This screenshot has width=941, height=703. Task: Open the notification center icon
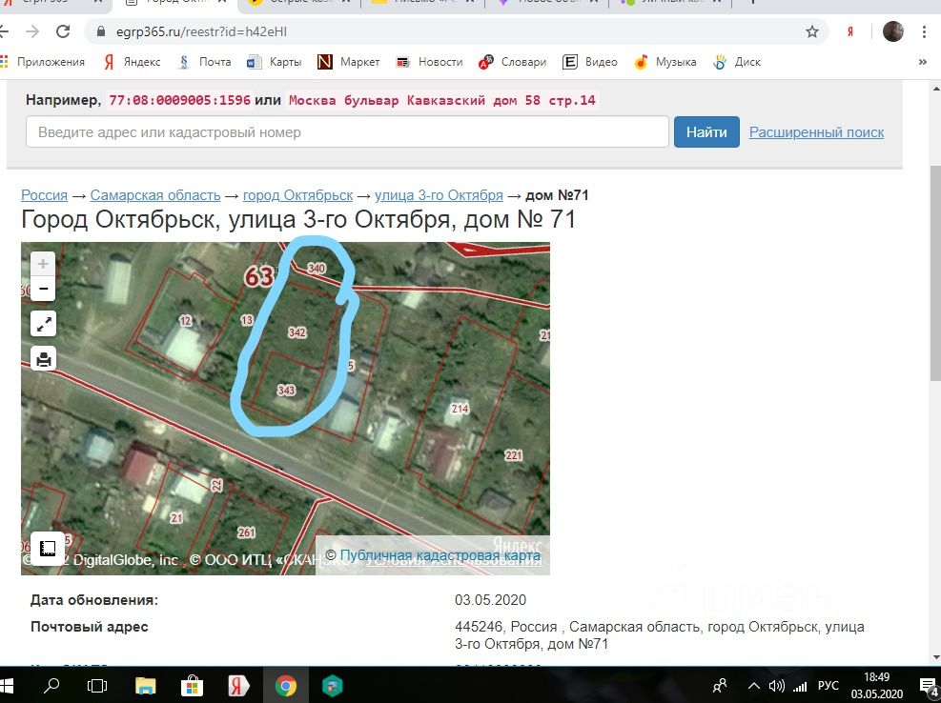929,685
